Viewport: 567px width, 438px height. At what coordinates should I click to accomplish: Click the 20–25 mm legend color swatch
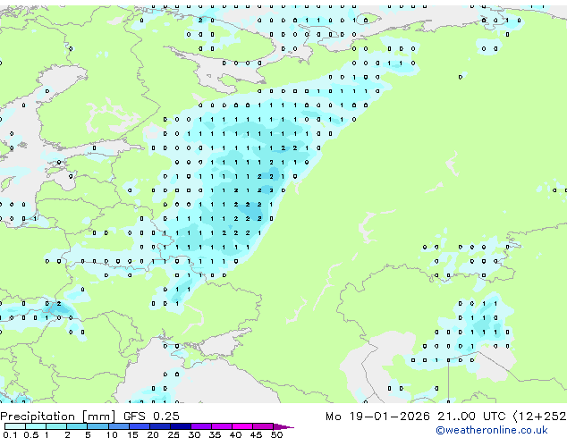(160, 426)
